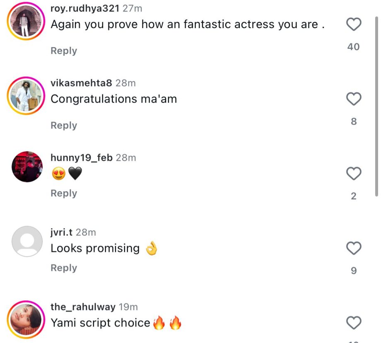The image size is (381, 343).
Task: View hunny19_feb's profile avatar
Action: click(x=27, y=167)
